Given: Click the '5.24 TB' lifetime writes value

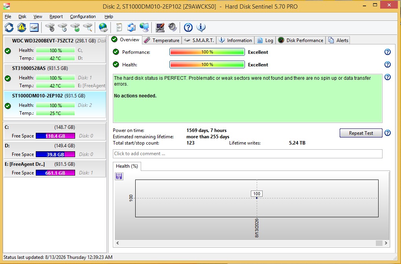Looking at the screenshot, I should point(297,143).
